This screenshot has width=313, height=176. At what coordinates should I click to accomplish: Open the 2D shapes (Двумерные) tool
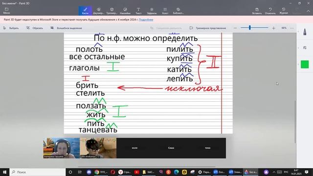(x=98, y=11)
